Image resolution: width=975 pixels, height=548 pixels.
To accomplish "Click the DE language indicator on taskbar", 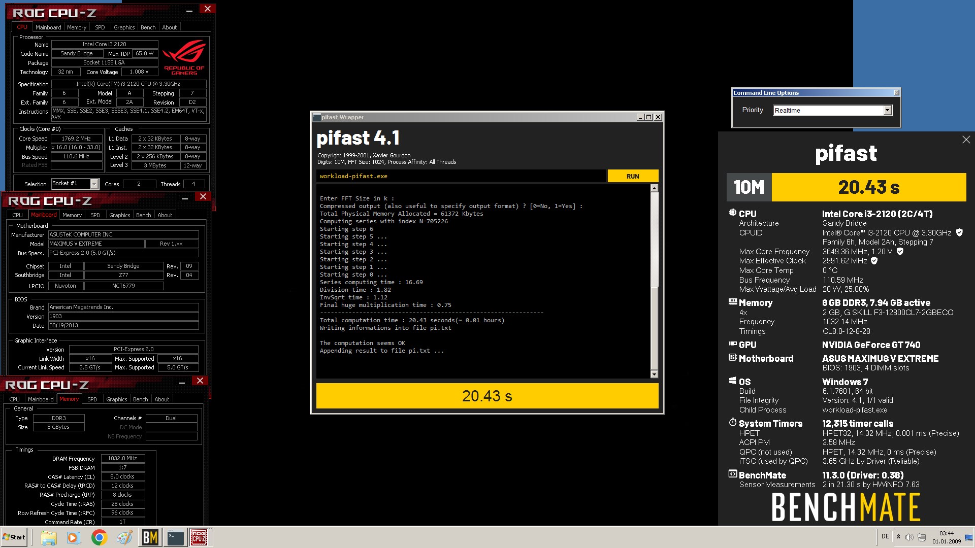I will (885, 537).
